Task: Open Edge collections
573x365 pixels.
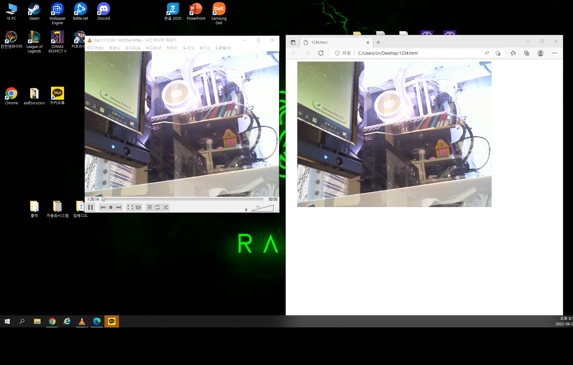Action: click(x=527, y=53)
